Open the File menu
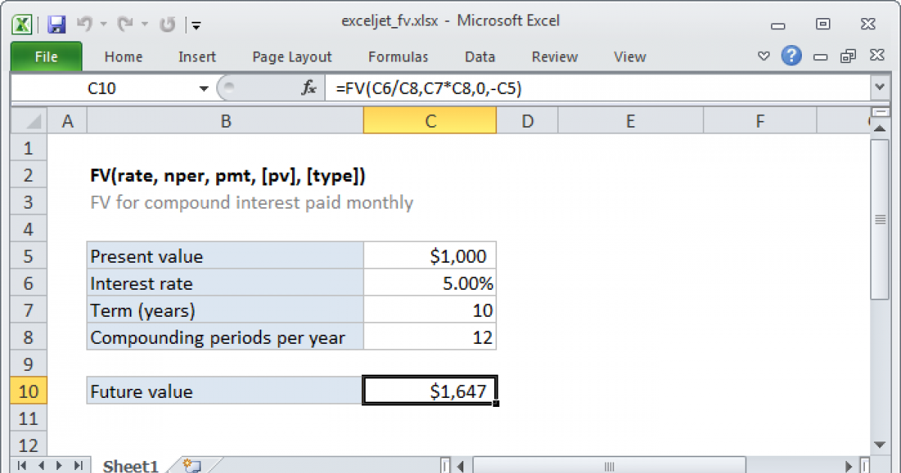Image resolution: width=901 pixels, height=473 pixels. [x=46, y=56]
